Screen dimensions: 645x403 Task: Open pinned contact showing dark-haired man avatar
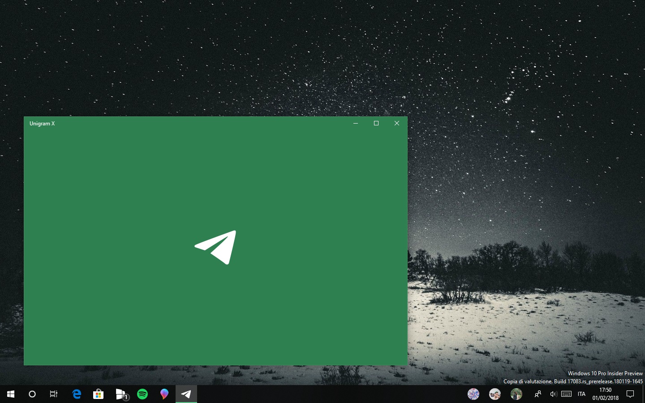(x=495, y=394)
